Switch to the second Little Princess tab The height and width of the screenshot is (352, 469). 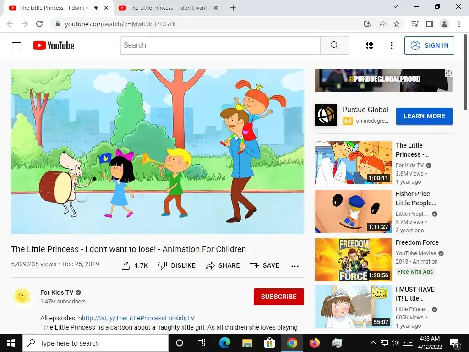(169, 8)
